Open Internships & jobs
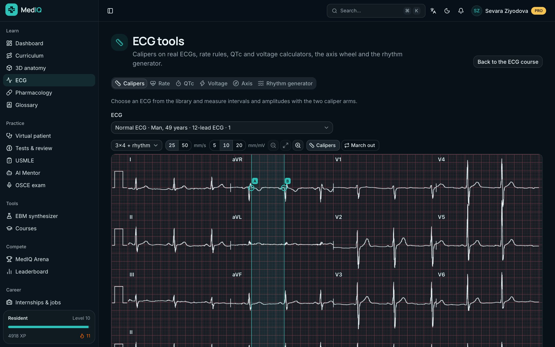 [x=49, y=302]
